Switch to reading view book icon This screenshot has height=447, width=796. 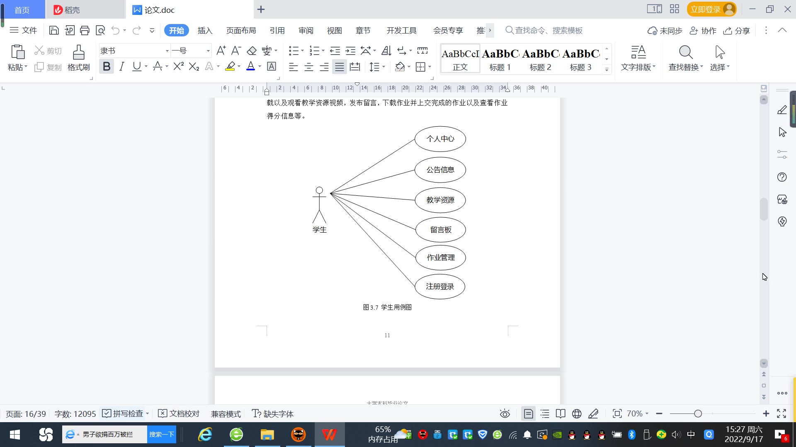(x=561, y=413)
